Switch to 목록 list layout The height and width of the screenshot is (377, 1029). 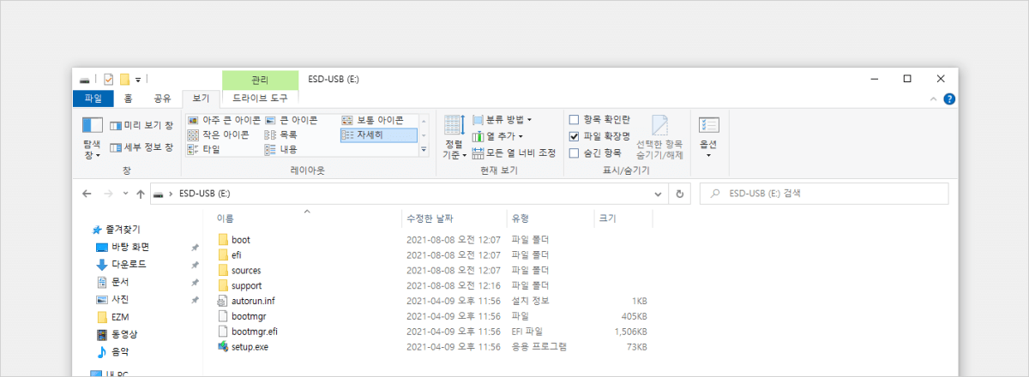[280, 135]
